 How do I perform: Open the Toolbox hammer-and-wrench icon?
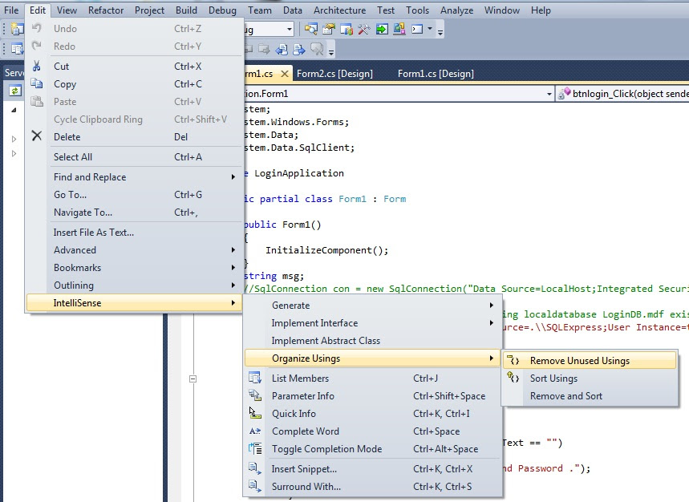coord(364,30)
